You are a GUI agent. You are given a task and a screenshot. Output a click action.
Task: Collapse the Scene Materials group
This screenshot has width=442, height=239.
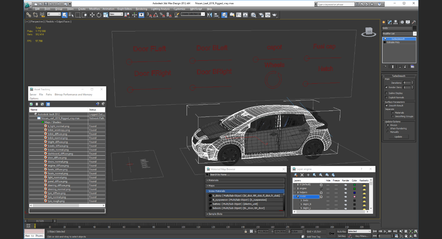(245, 191)
